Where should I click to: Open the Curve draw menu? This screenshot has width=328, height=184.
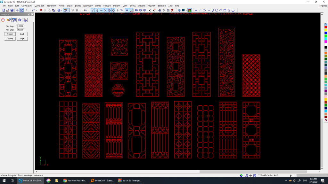[27, 6]
